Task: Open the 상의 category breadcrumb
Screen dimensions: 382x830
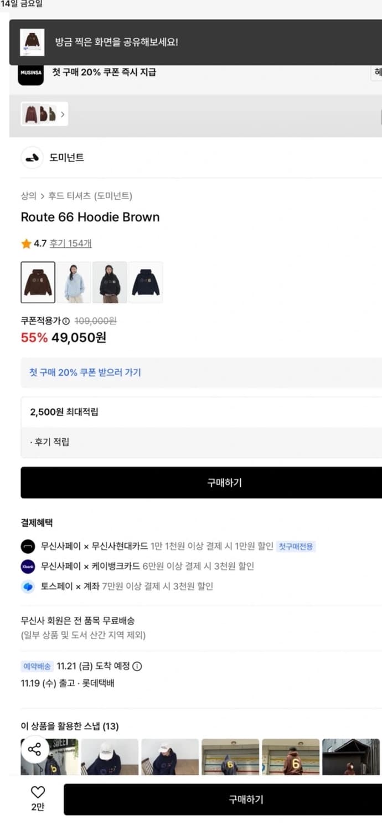Action: point(25,195)
